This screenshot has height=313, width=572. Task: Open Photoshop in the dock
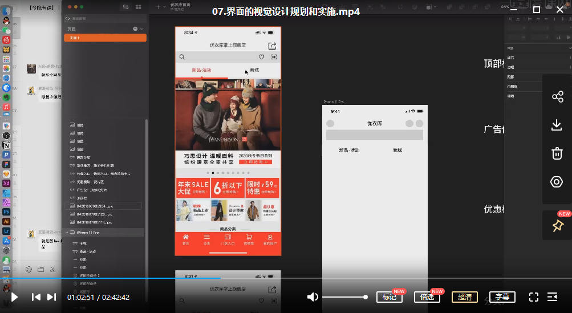[6, 212]
